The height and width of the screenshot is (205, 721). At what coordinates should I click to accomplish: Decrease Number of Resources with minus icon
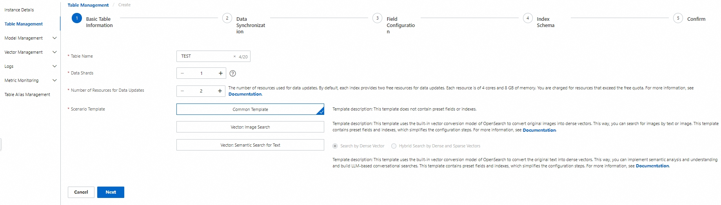click(x=182, y=91)
